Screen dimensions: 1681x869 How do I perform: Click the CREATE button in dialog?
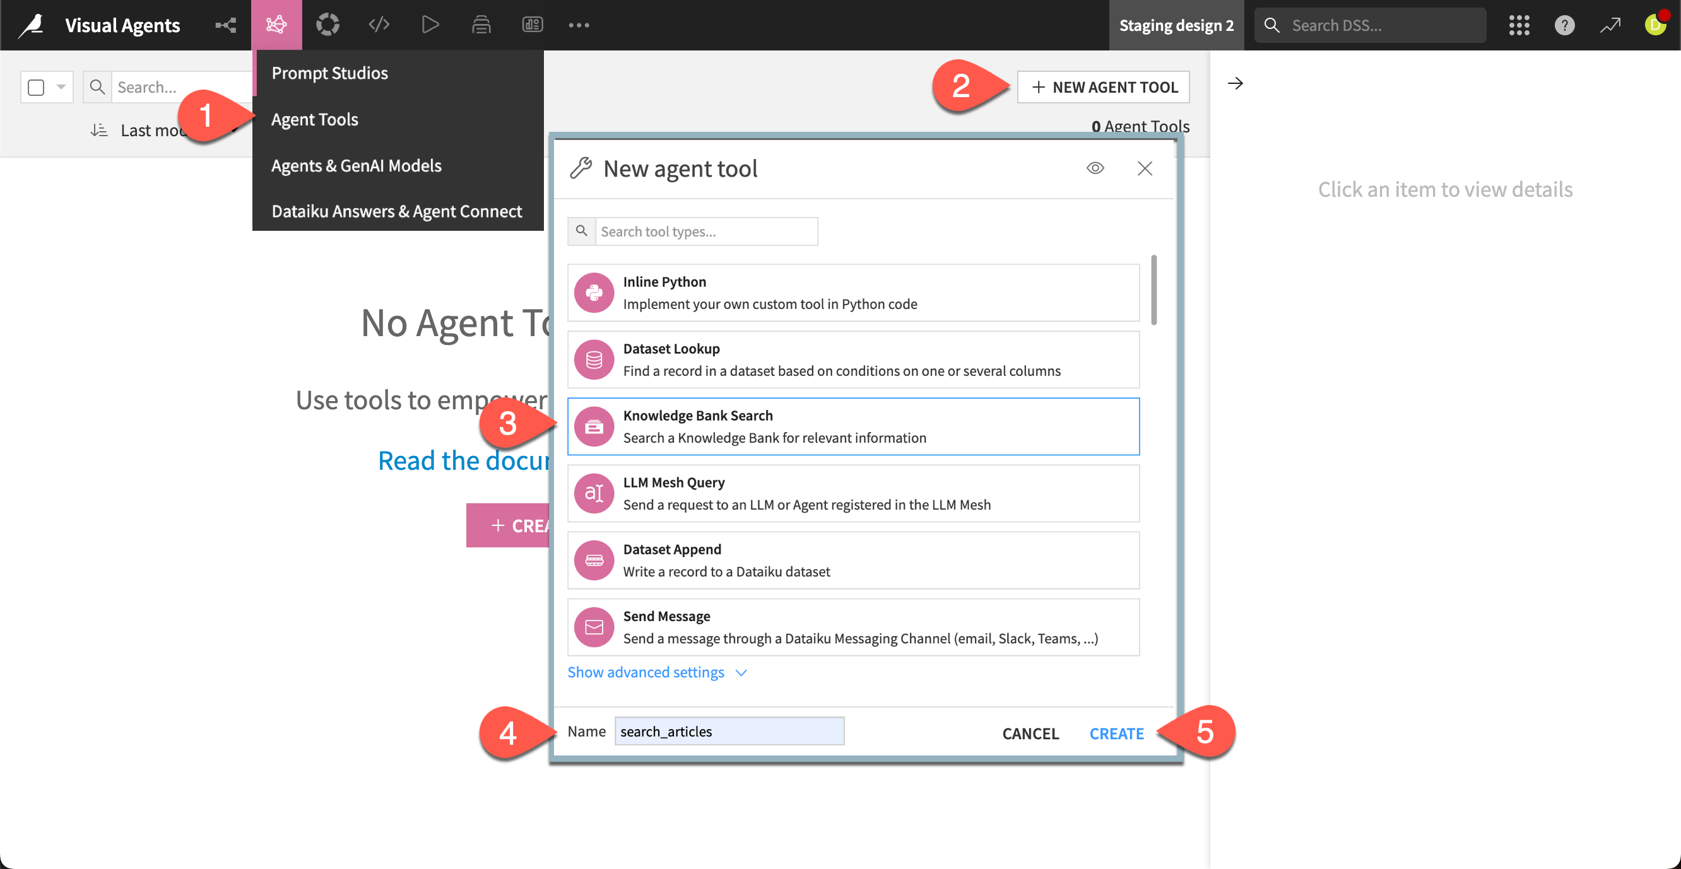(1116, 733)
